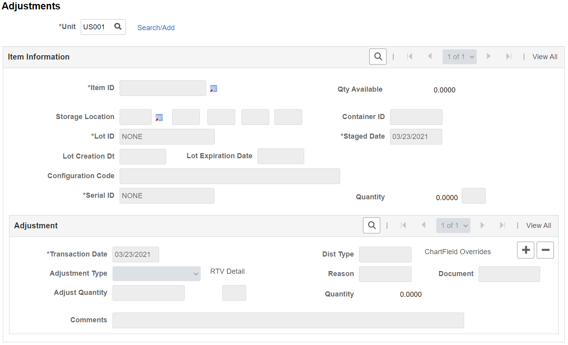The image size is (568, 345).
Task: Click the Adjustment section find search icon
Action: (372, 226)
